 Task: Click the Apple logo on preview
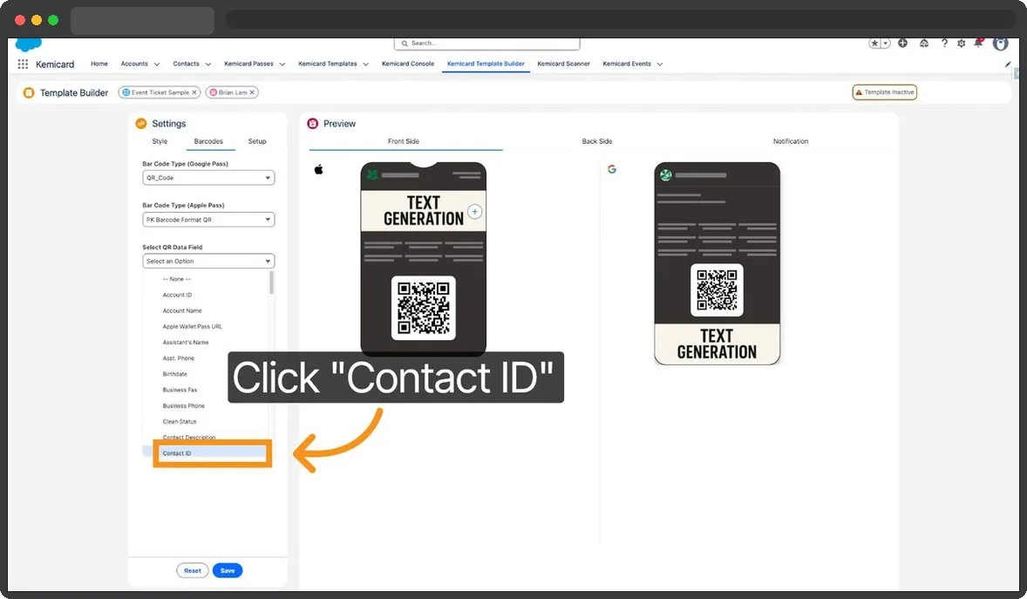[319, 170]
